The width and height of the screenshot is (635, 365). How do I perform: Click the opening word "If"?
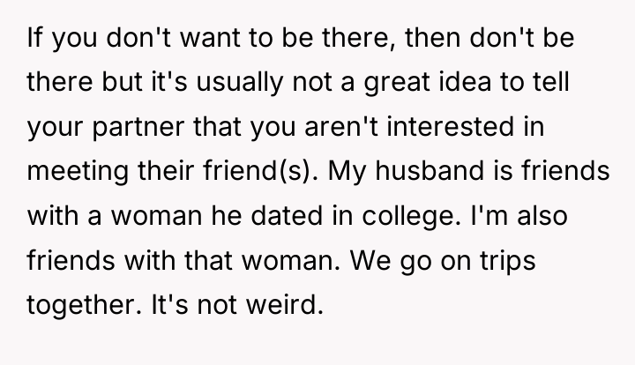coord(34,37)
